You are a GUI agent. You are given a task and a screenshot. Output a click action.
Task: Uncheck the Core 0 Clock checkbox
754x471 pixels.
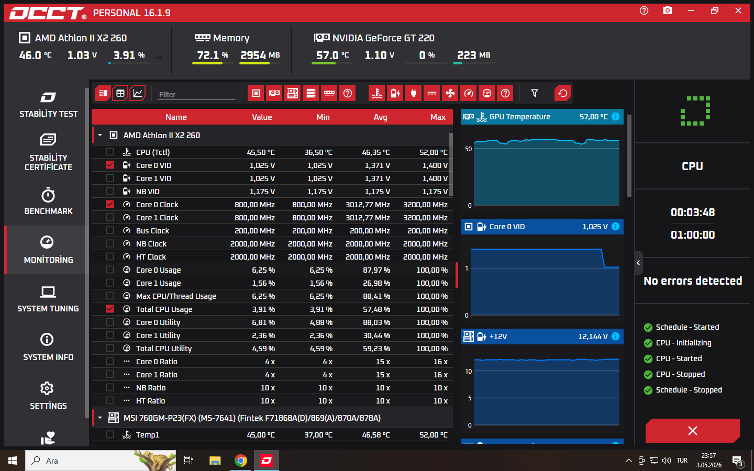[x=110, y=205]
